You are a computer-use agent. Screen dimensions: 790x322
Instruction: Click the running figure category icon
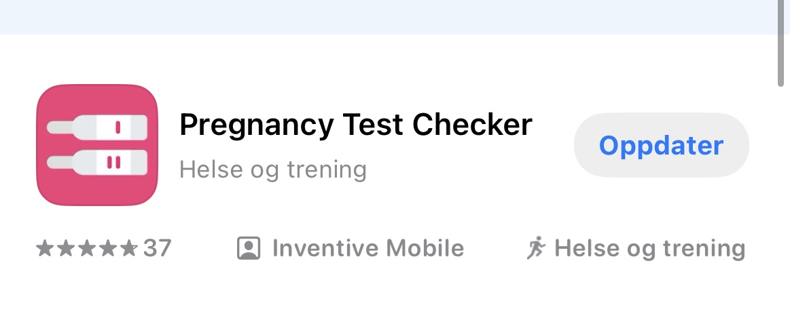pos(537,248)
